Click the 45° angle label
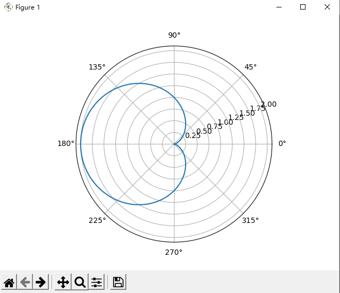This screenshot has height=293, width=340. [250, 67]
